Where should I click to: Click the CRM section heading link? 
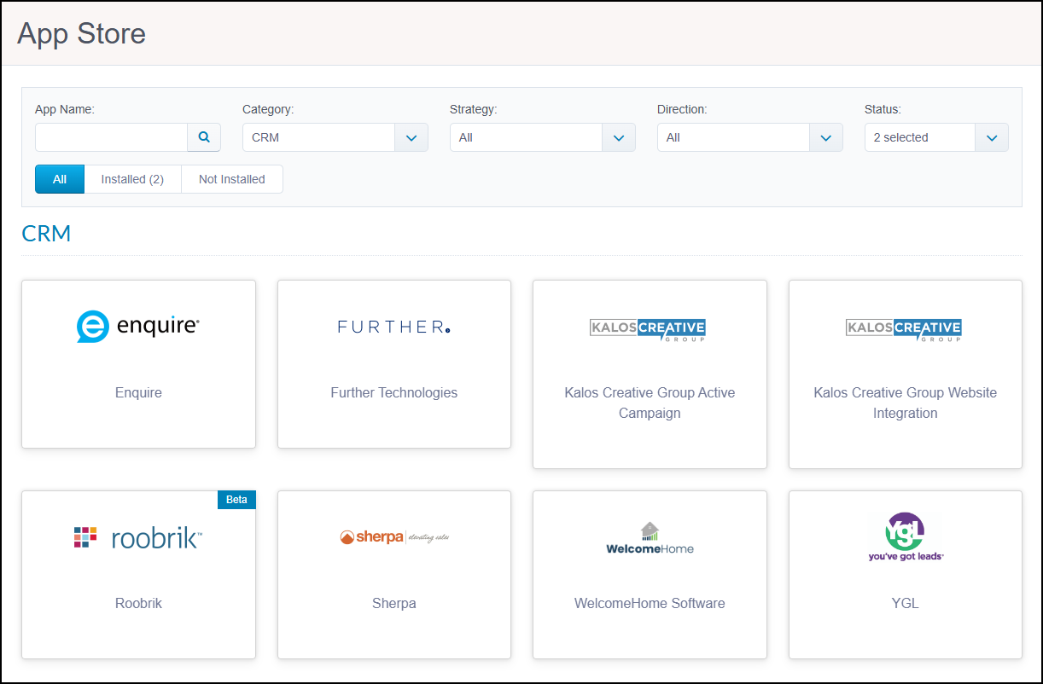click(46, 233)
